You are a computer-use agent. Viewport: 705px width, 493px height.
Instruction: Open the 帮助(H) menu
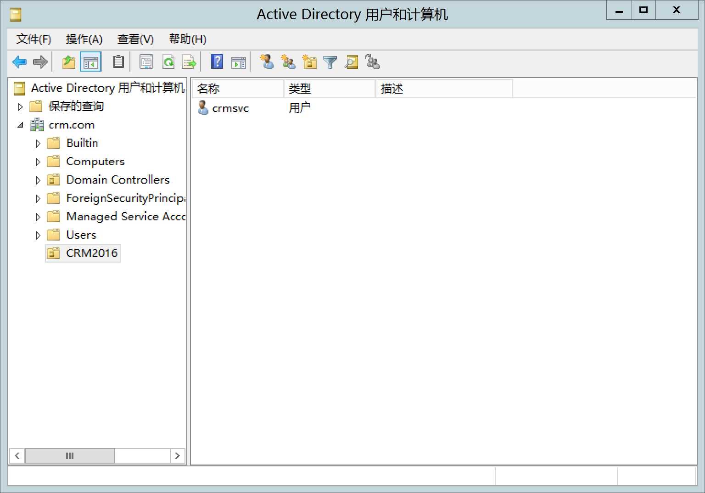pos(187,39)
